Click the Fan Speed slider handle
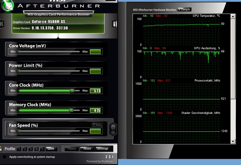 point(19,131)
